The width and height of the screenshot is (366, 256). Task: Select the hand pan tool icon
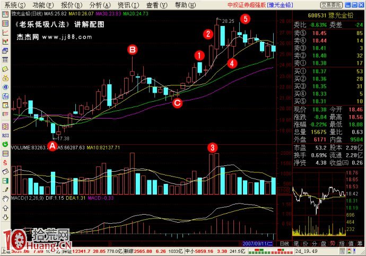tap(5, 199)
